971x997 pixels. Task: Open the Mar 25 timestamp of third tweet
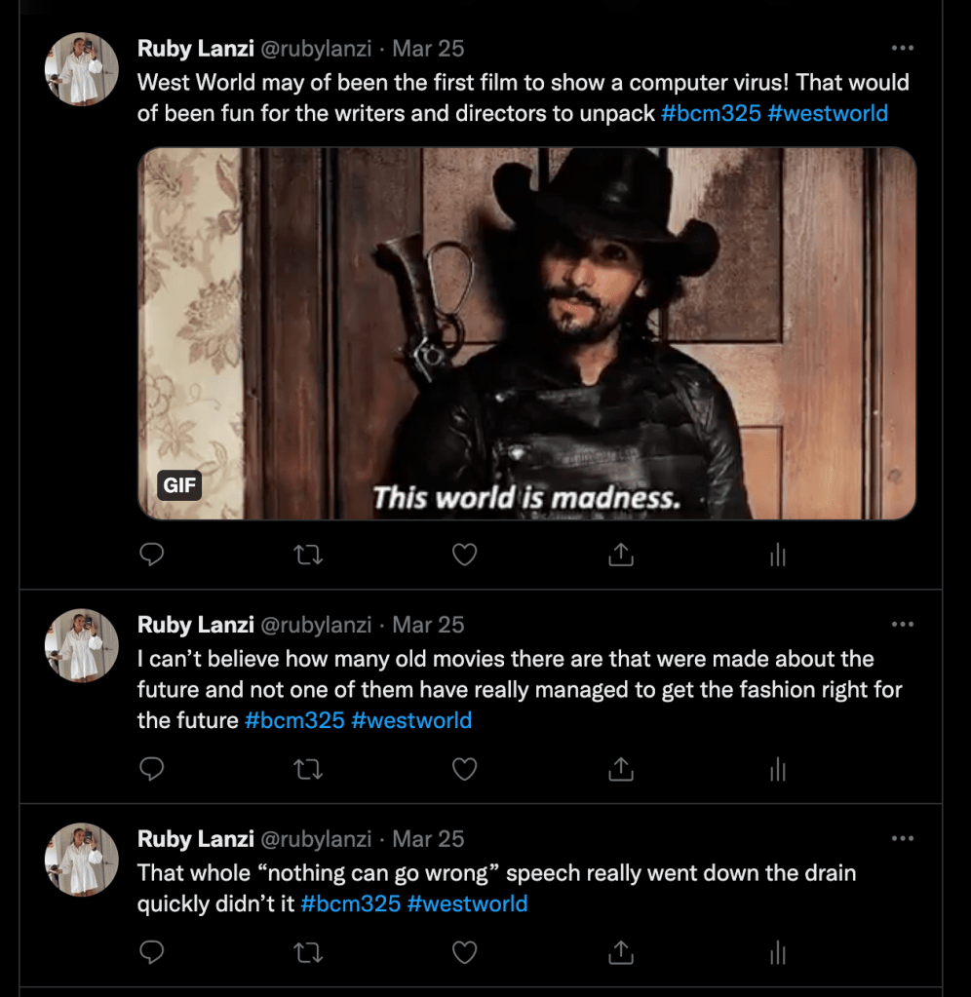(x=428, y=839)
